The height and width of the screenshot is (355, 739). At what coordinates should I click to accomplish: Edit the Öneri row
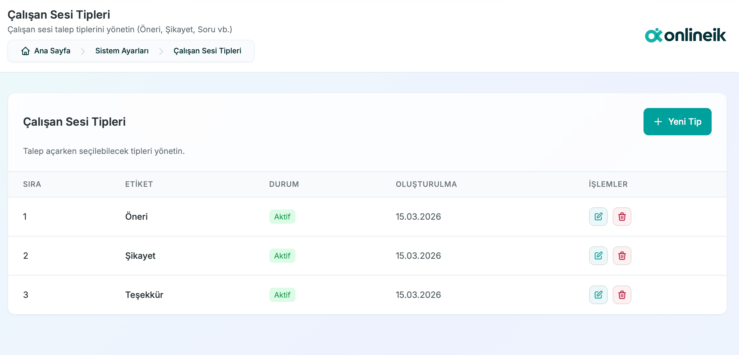pos(598,217)
